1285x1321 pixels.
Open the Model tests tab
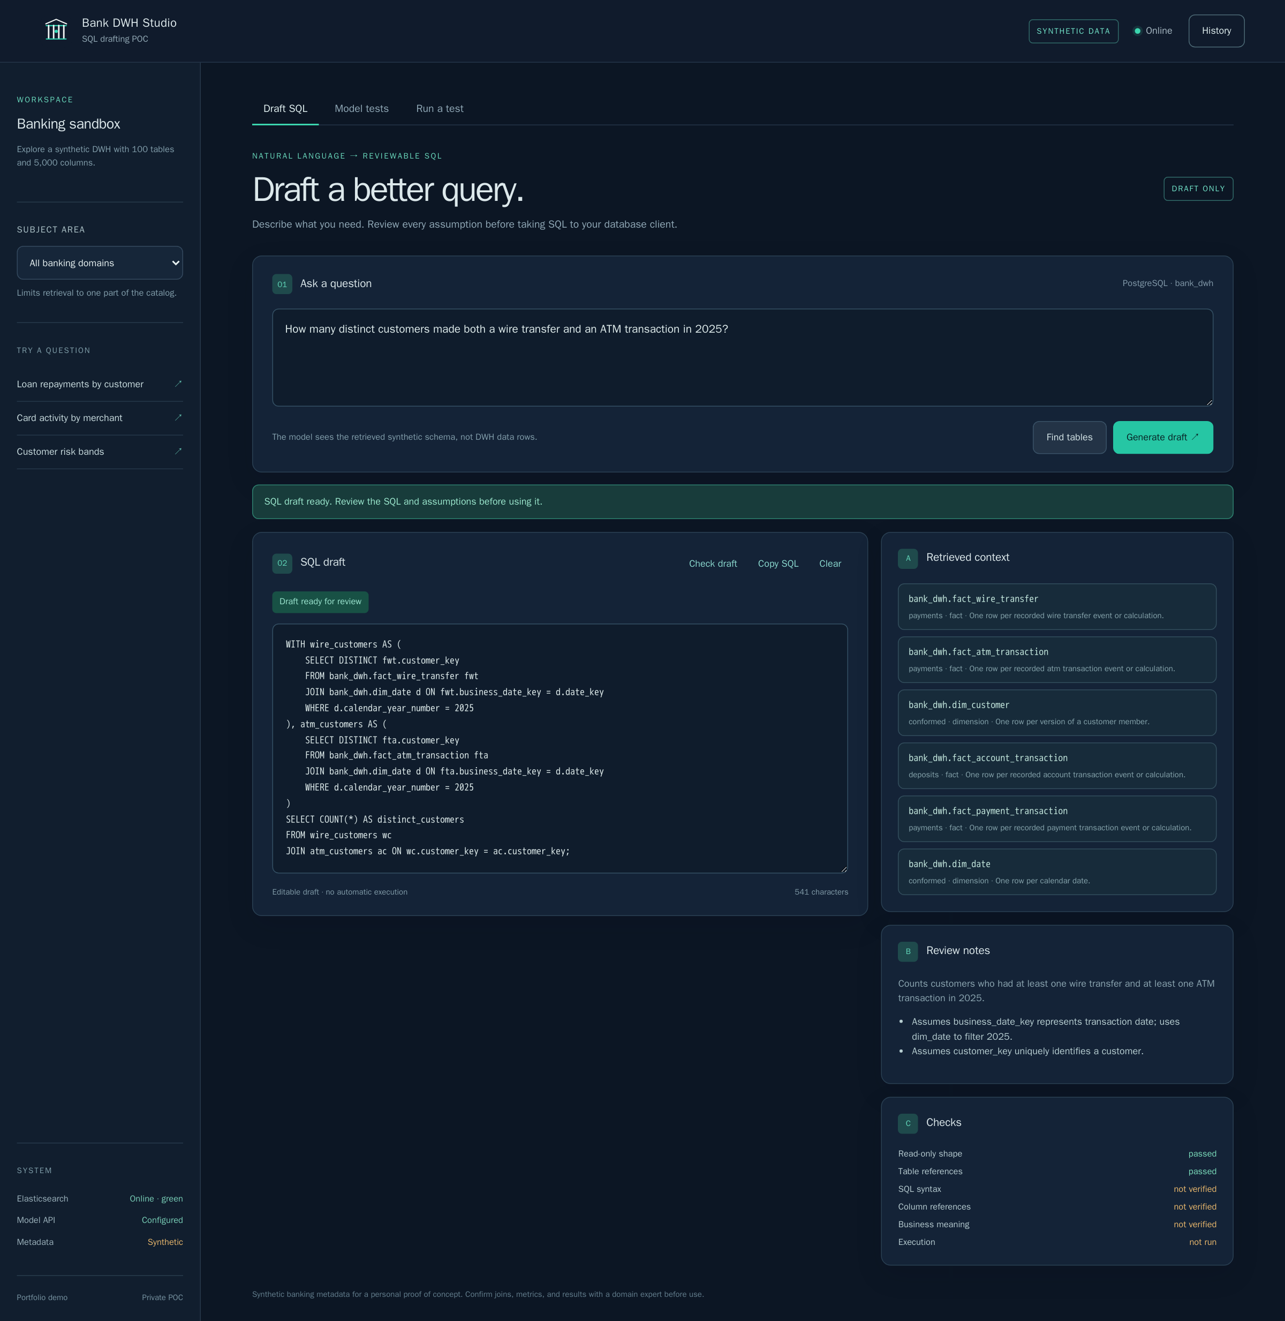tap(362, 109)
